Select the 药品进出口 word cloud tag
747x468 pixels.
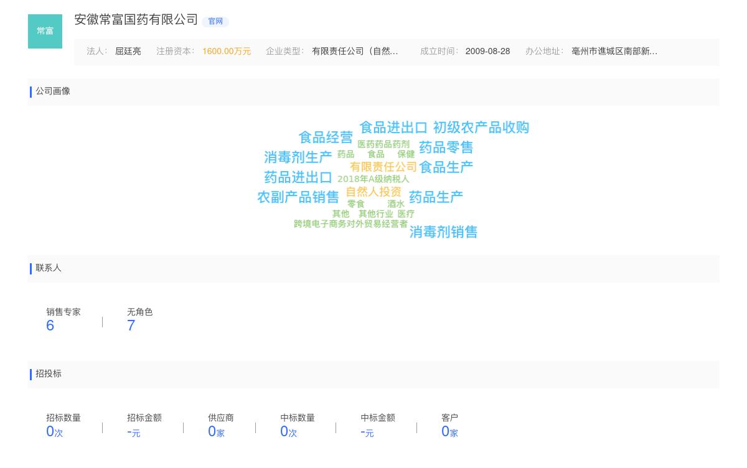click(298, 177)
